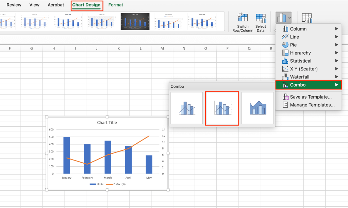Click the Column chart icon in menu
The height and width of the screenshot is (208, 348).
[x=285, y=29]
